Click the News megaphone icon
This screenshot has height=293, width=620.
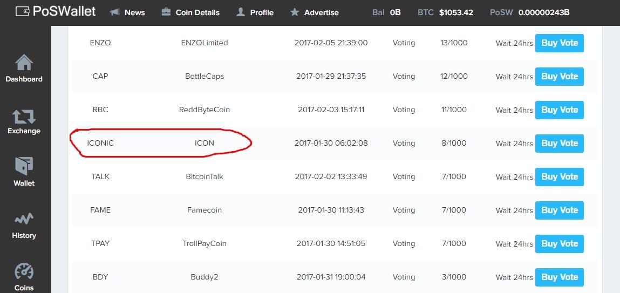(115, 12)
